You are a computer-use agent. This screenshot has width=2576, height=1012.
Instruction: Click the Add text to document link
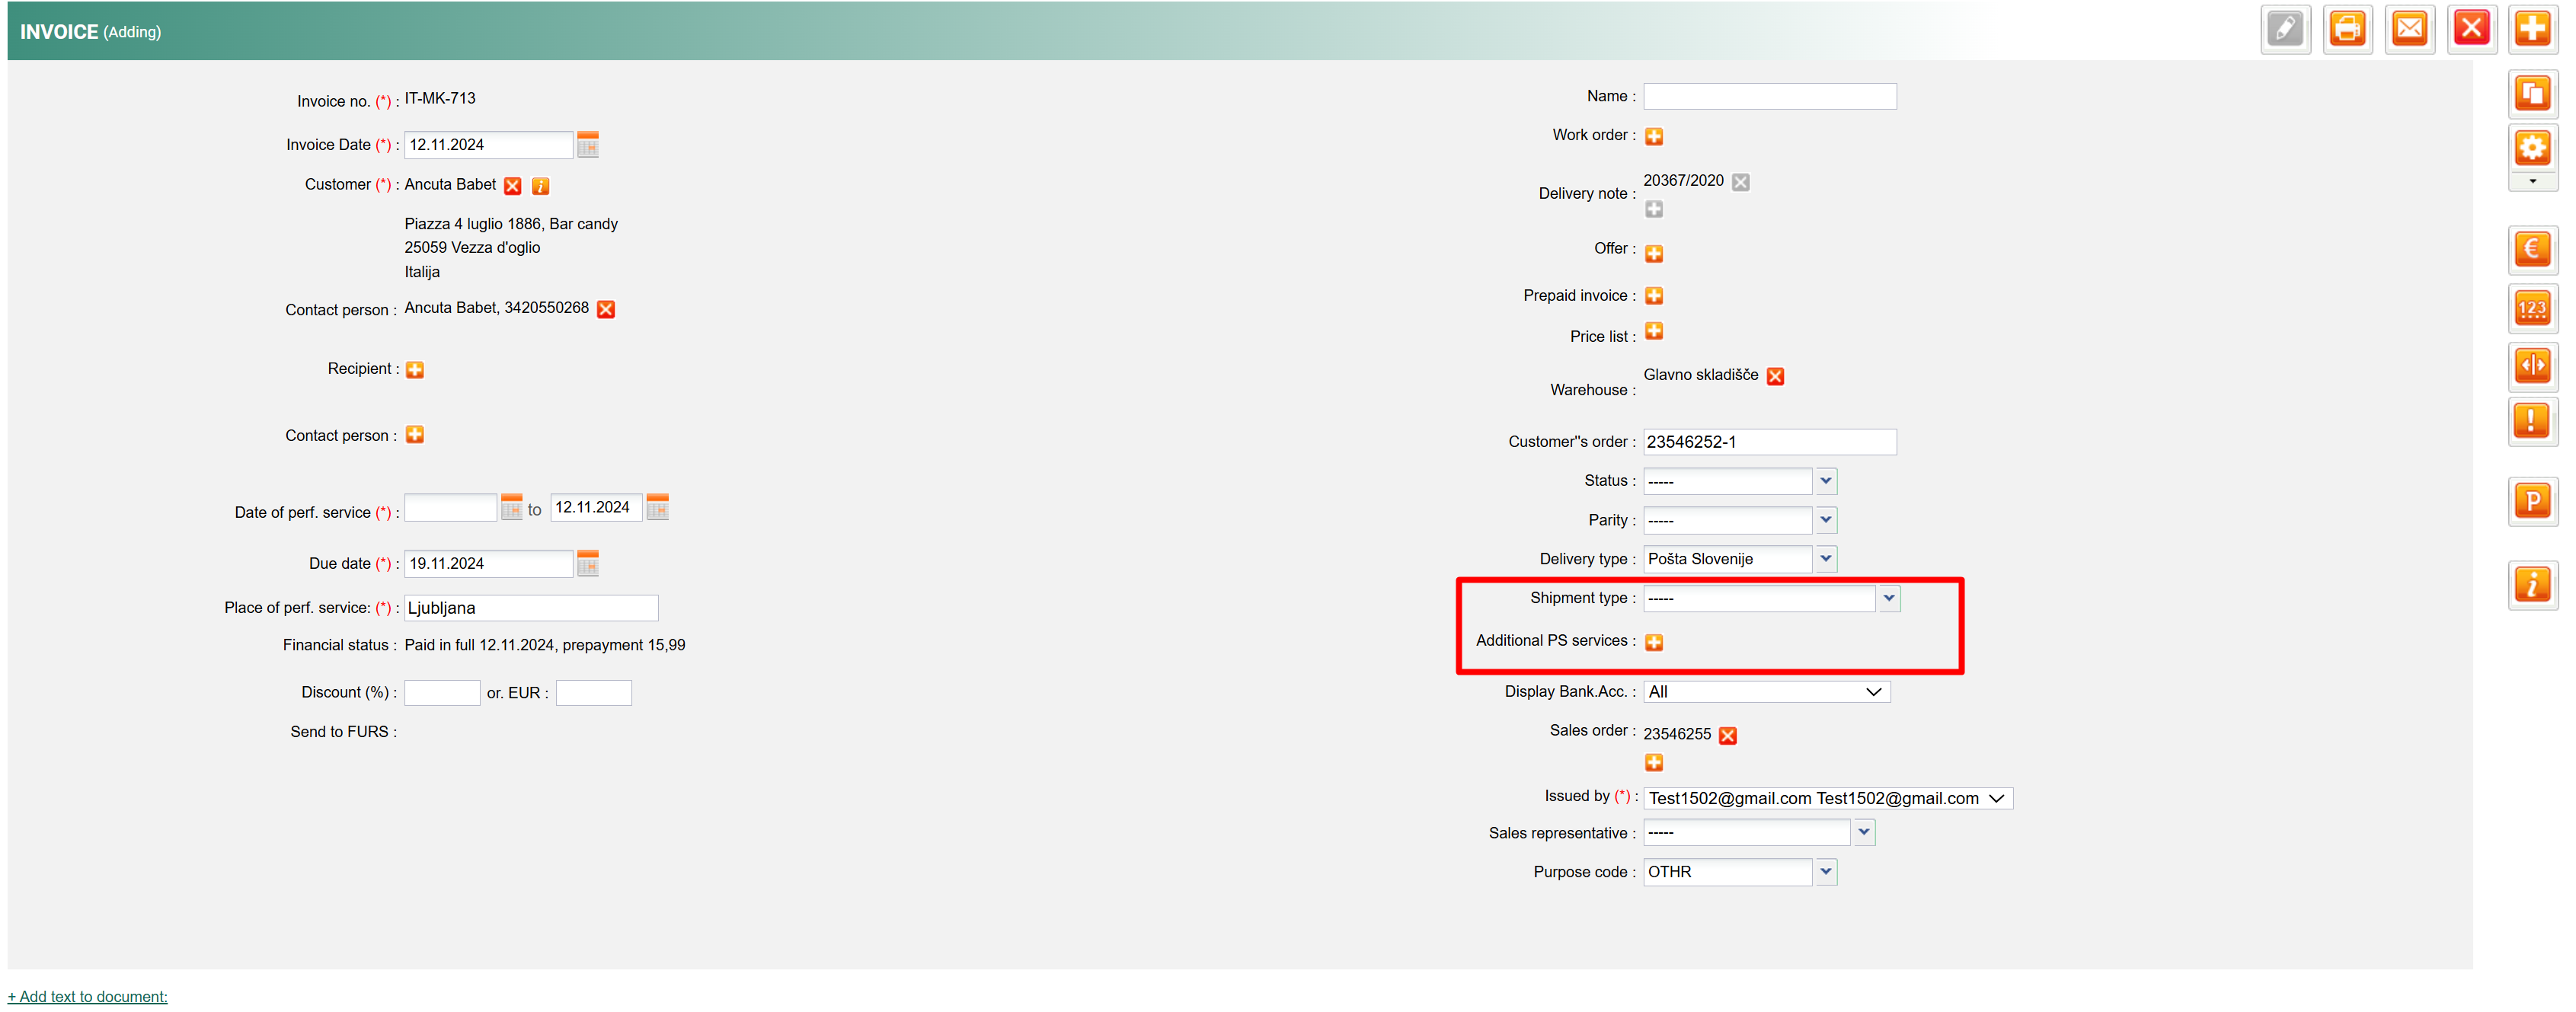pos(88,996)
